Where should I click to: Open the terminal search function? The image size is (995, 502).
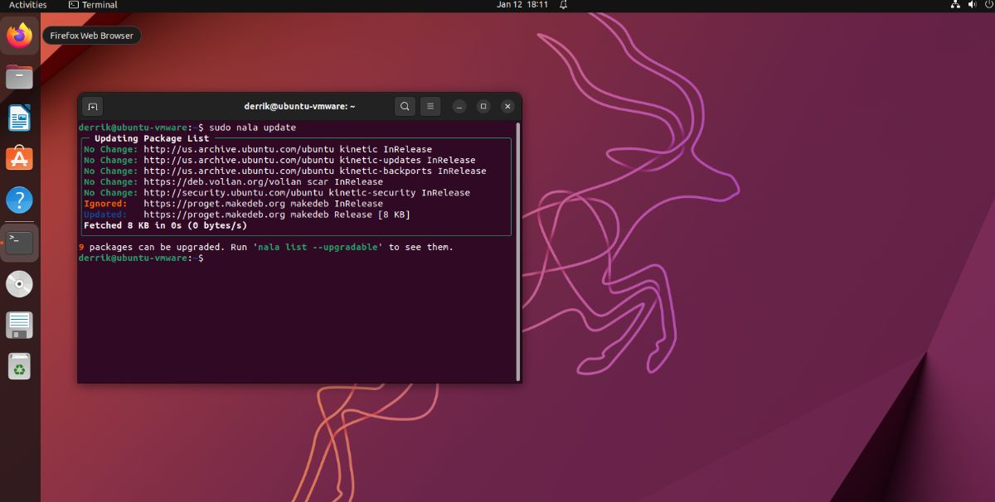tap(405, 106)
